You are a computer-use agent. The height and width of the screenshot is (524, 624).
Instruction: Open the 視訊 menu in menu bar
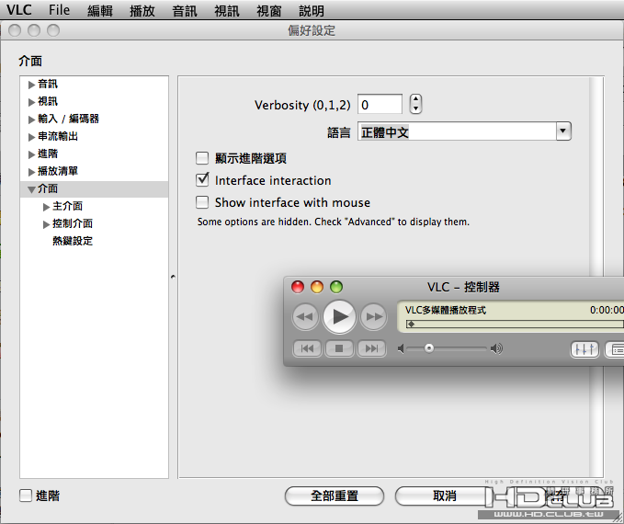pyautogui.click(x=226, y=10)
